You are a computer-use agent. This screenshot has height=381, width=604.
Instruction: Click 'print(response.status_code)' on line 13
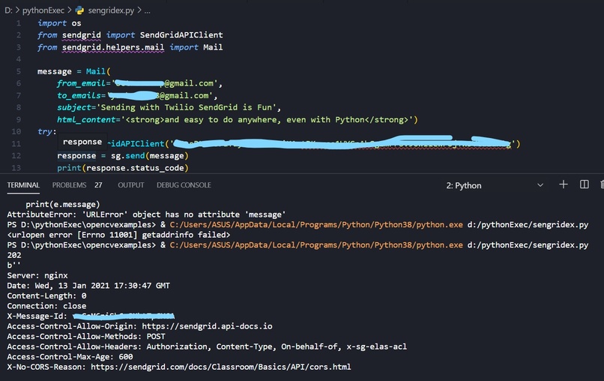point(123,168)
